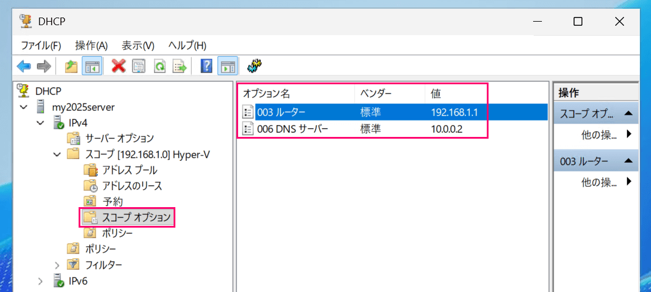The height and width of the screenshot is (292, 651).
Task: Expand the フィルター tree node
Action: (x=57, y=264)
